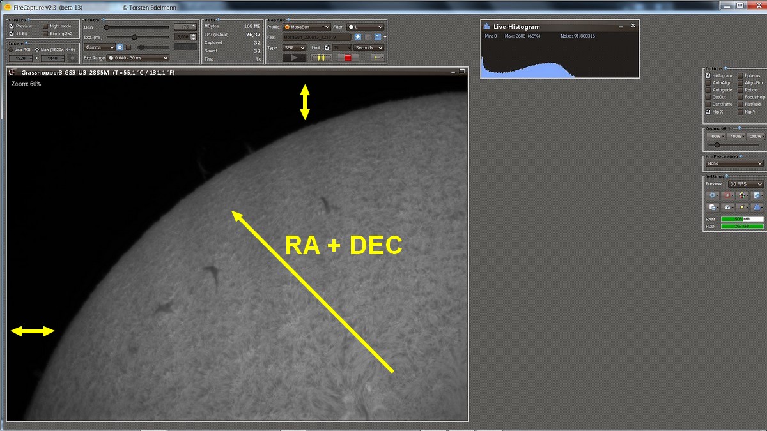The height and width of the screenshot is (431, 767).
Task: Minimize the Live-Histogram window
Action: (621, 26)
